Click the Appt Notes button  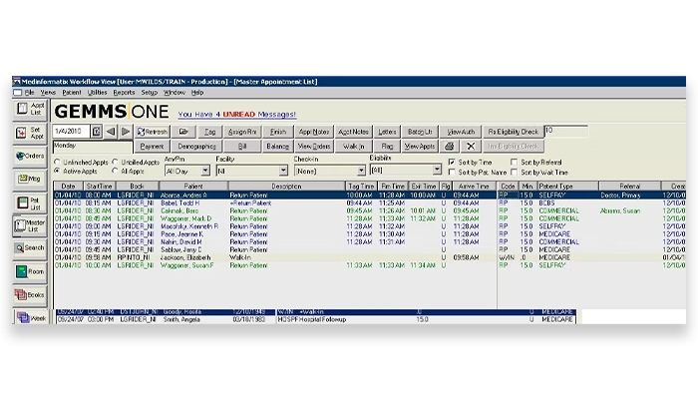(314, 132)
